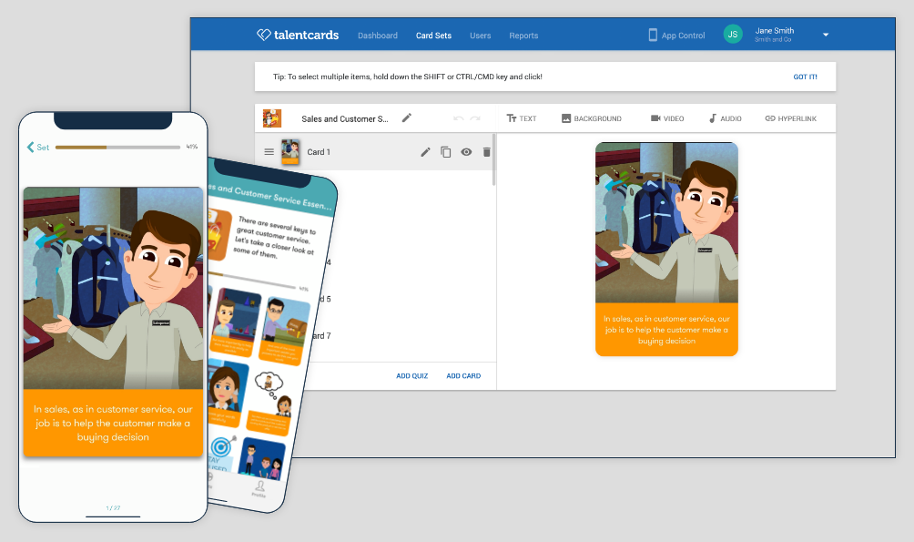This screenshot has height=542, width=914.
Task: Delete Card 1 with the trash icon
Action: pyautogui.click(x=486, y=152)
